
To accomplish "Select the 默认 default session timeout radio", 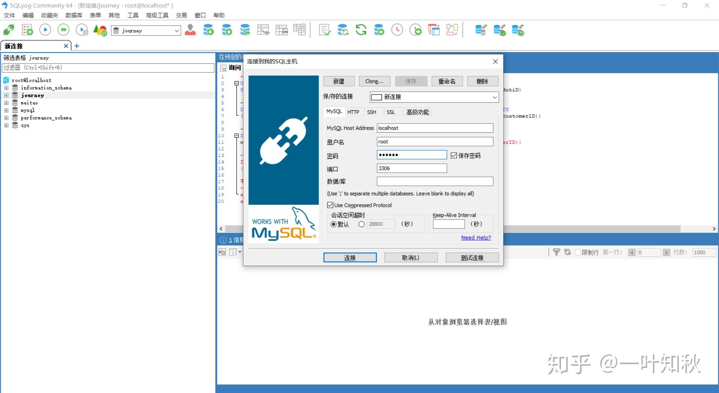I will point(333,224).
